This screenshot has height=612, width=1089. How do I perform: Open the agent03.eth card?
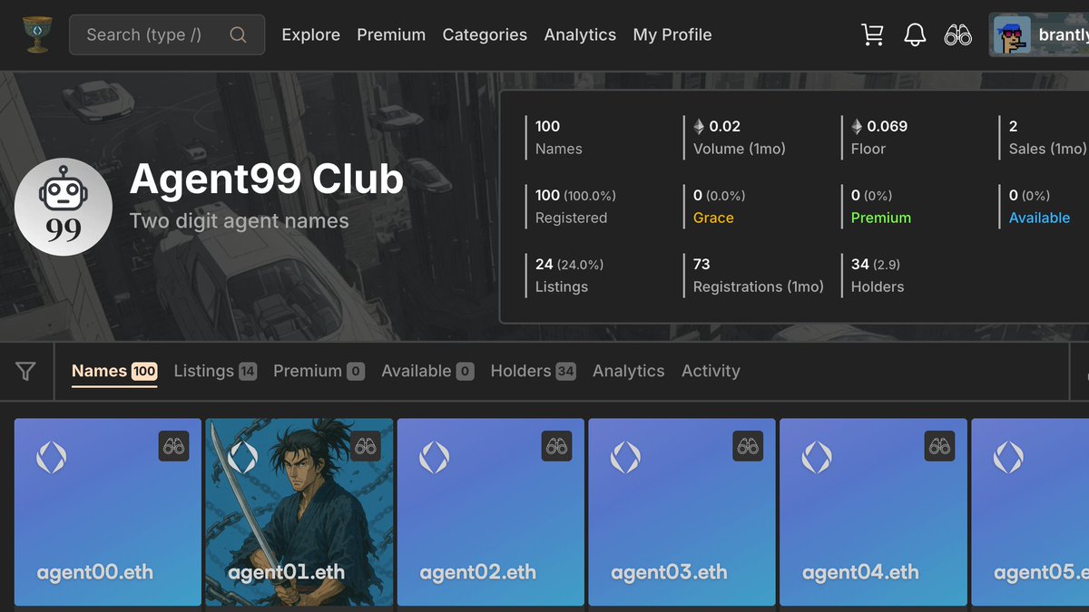point(682,512)
